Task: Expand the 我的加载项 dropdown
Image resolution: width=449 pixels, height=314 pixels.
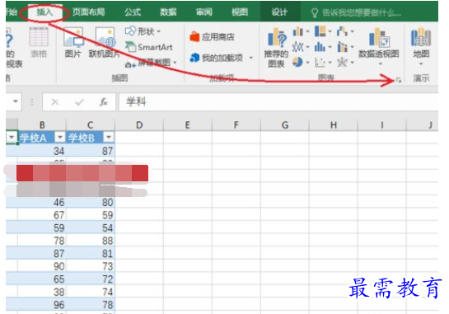Action: pos(250,59)
